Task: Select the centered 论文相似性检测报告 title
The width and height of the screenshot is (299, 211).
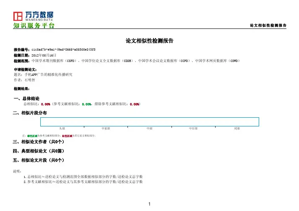Action: (150, 41)
